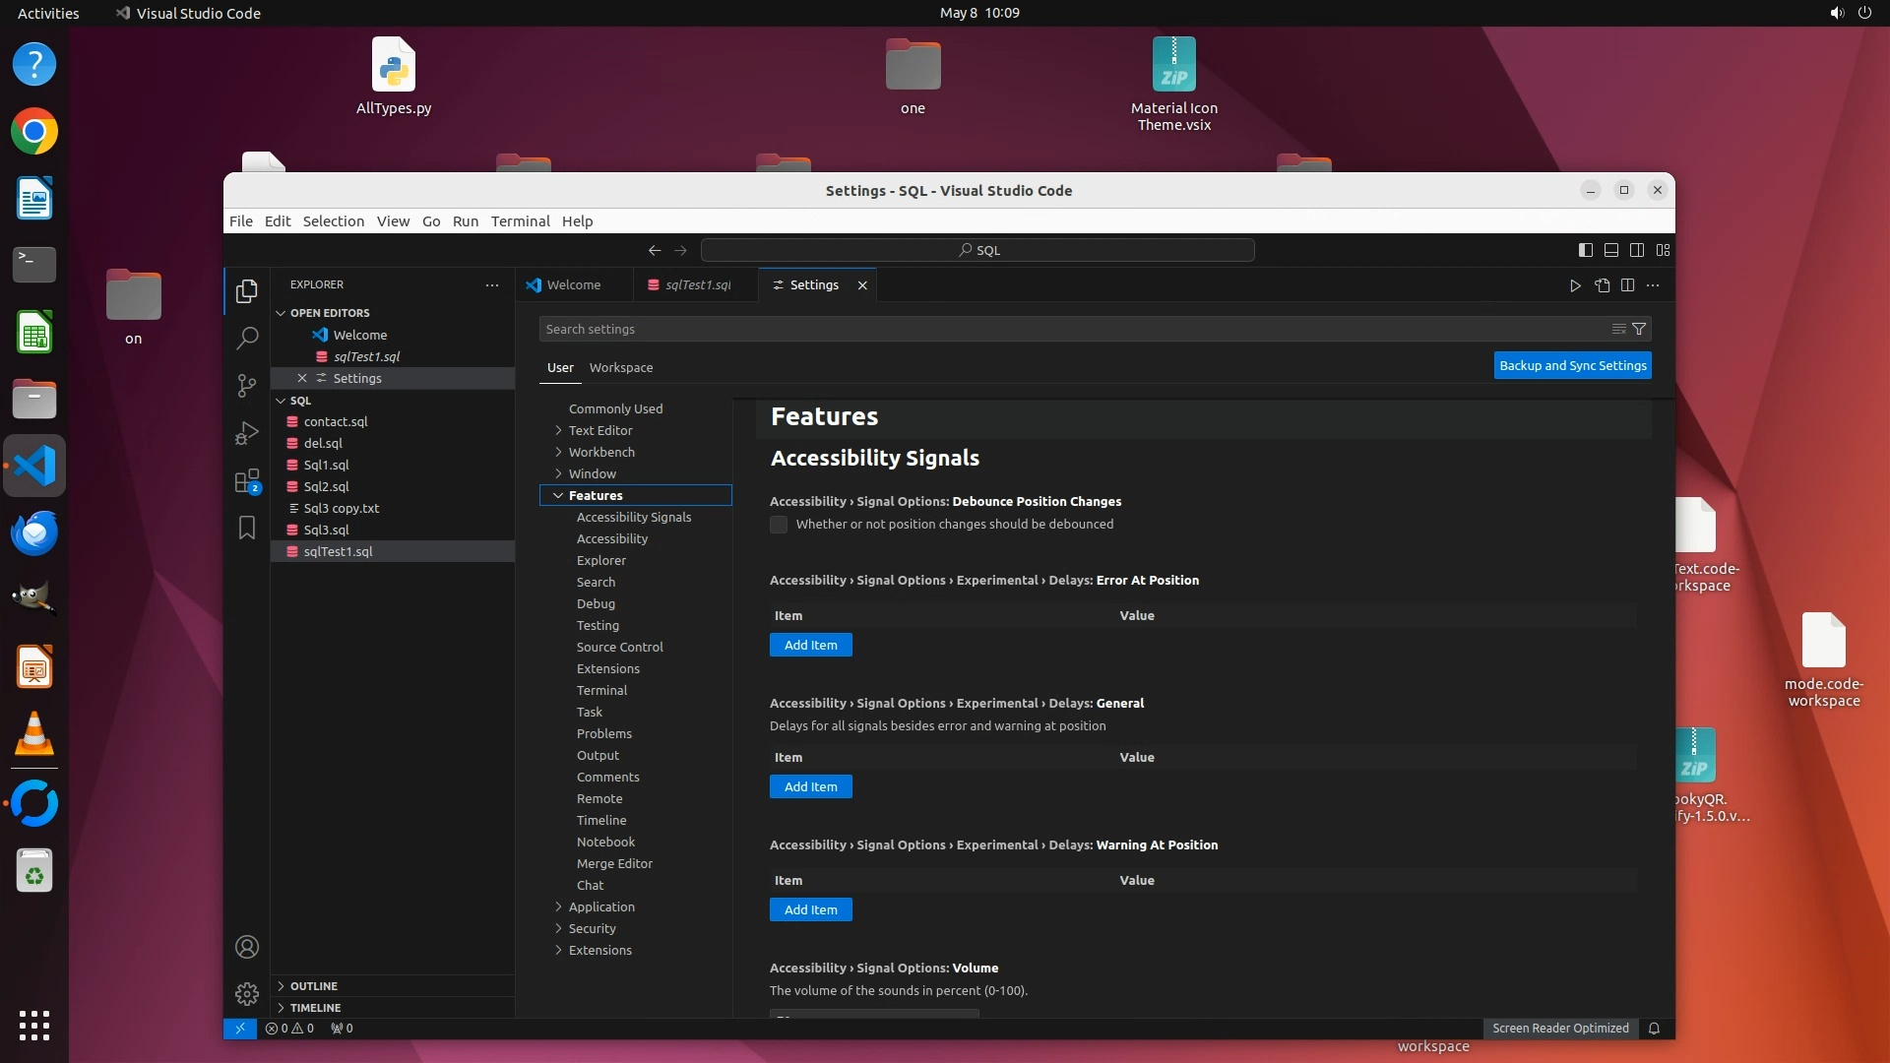The height and width of the screenshot is (1063, 1890).
Task: Click the notifications bell in status bar
Action: pyautogui.click(x=1654, y=1028)
